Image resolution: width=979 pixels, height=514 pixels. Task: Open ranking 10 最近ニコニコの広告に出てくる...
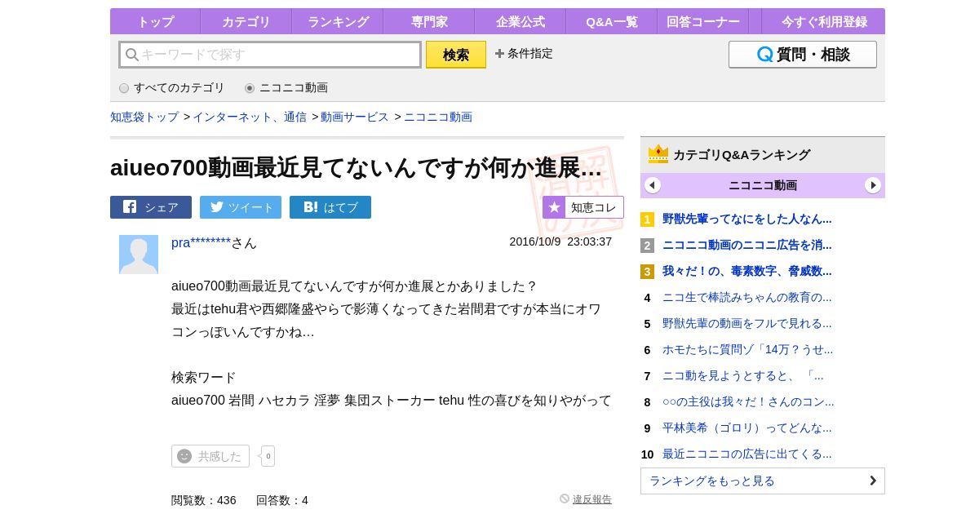(x=746, y=454)
